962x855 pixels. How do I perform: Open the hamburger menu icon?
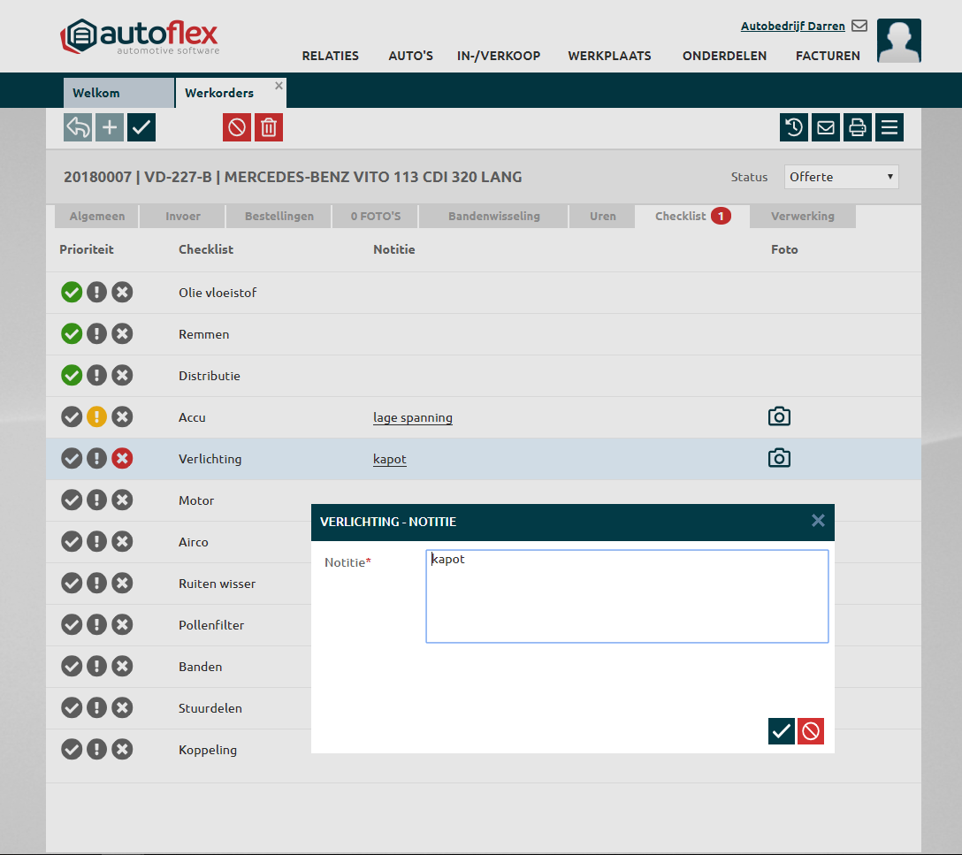(x=889, y=127)
